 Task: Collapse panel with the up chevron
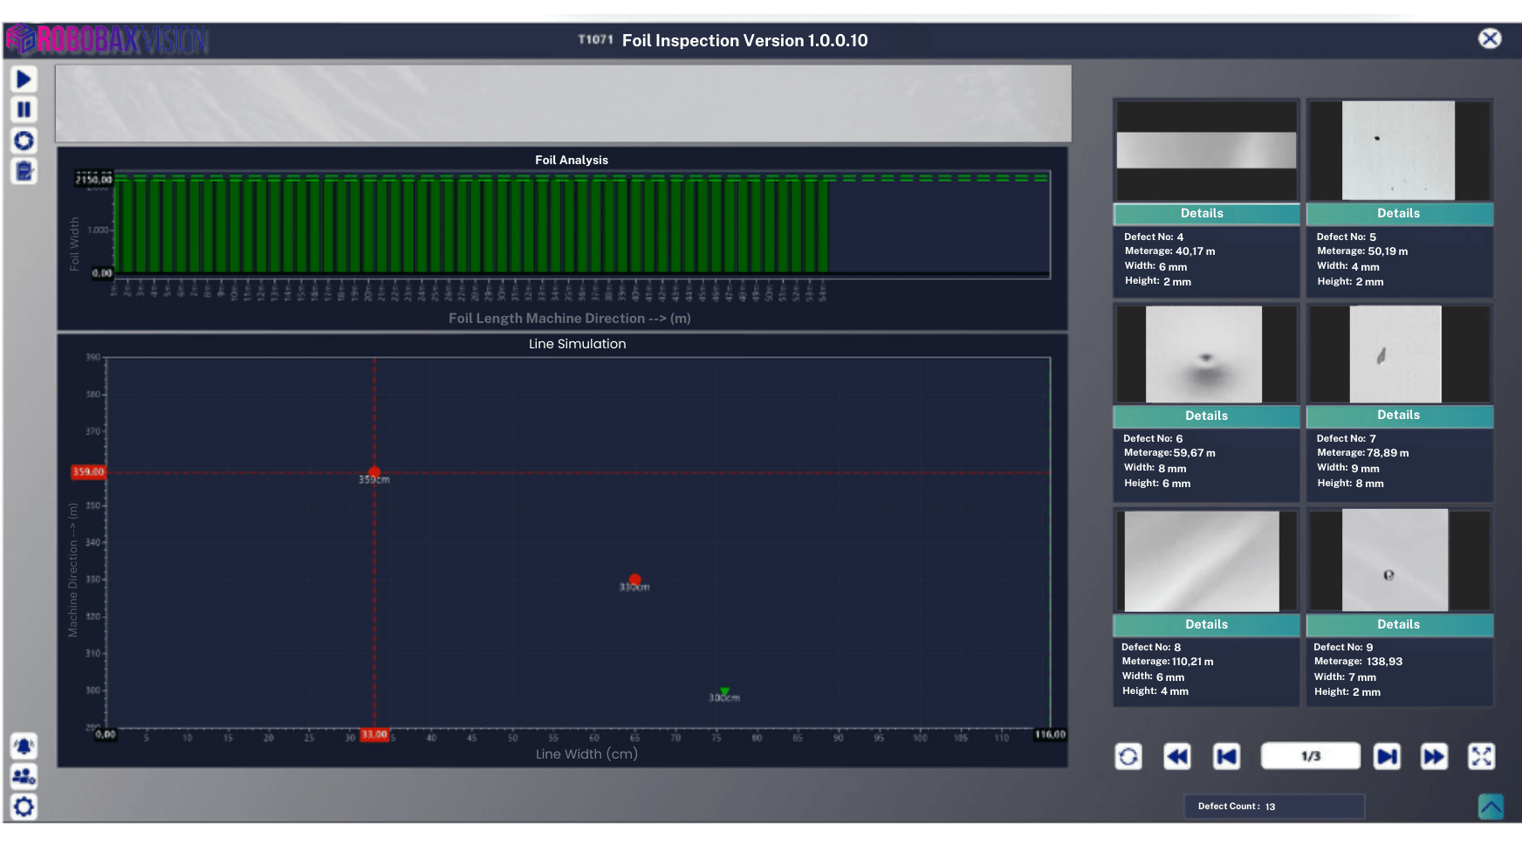point(1491,807)
